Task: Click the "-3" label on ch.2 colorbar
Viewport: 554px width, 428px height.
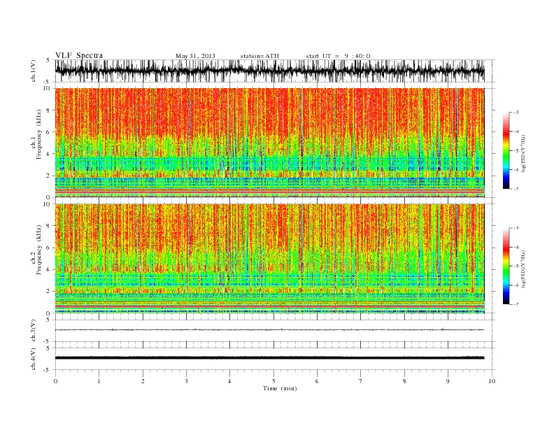Action: pyautogui.click(x=516, y=228)
